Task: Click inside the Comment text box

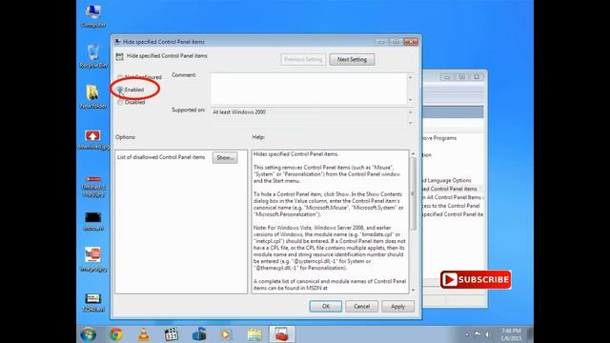Action: tap(309, 89)
